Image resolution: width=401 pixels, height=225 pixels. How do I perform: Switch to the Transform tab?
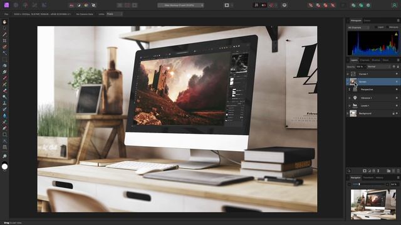368,177
